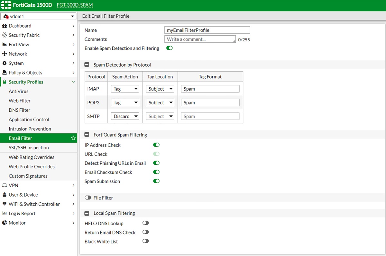Screen dimensions: 386x256
Task: Open SMTP Tag Location dropdown
Action: 160,116
